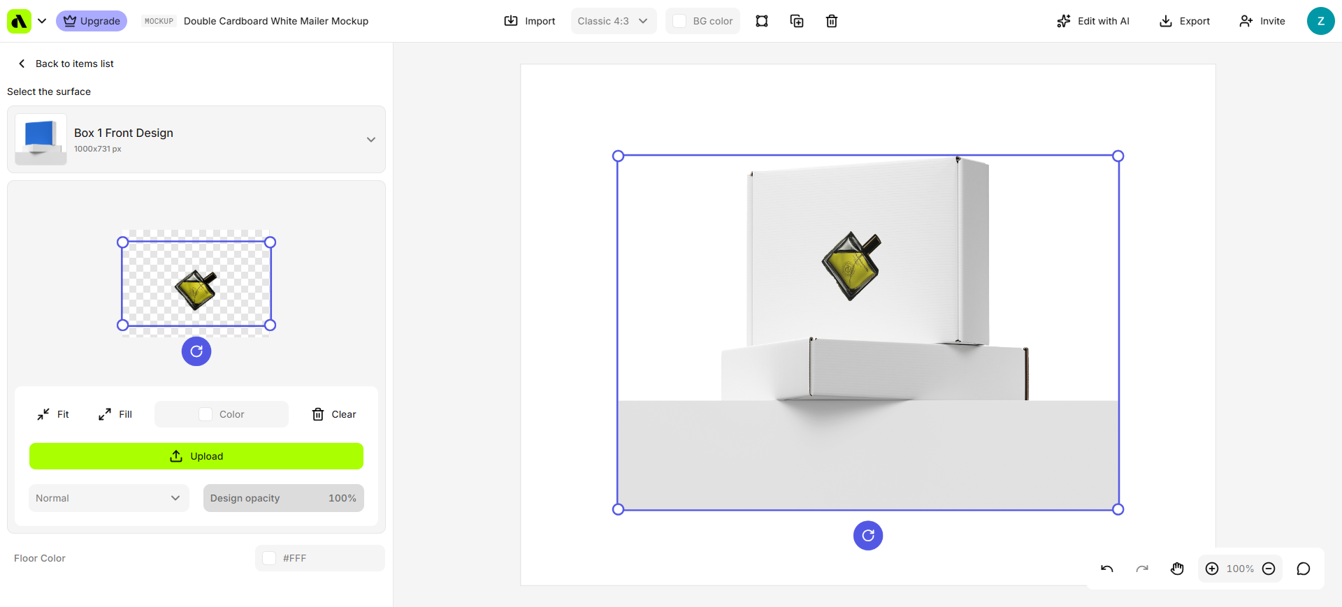Open the Floor Color #FFF field
This screenshot has width=1342, height=607.
pyautogui.click(x=320, y=558)
